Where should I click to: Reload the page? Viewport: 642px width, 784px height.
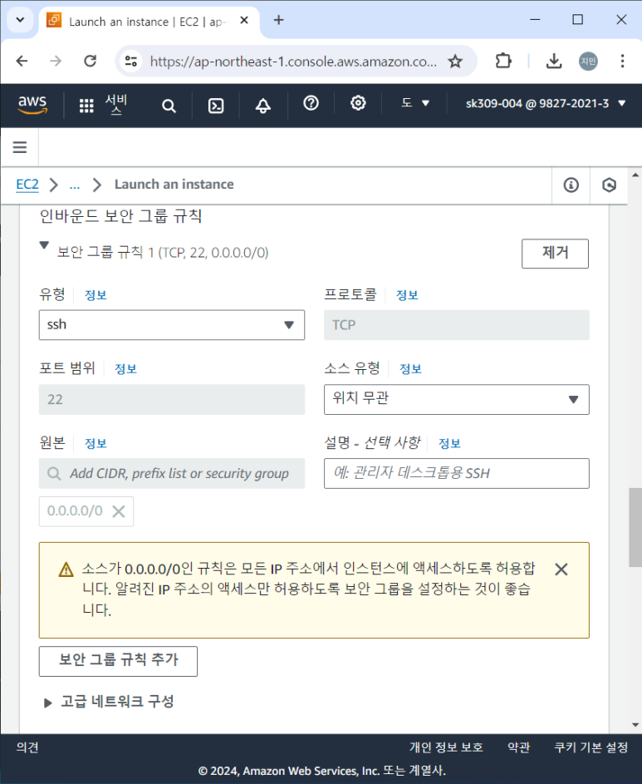(90, 61)
